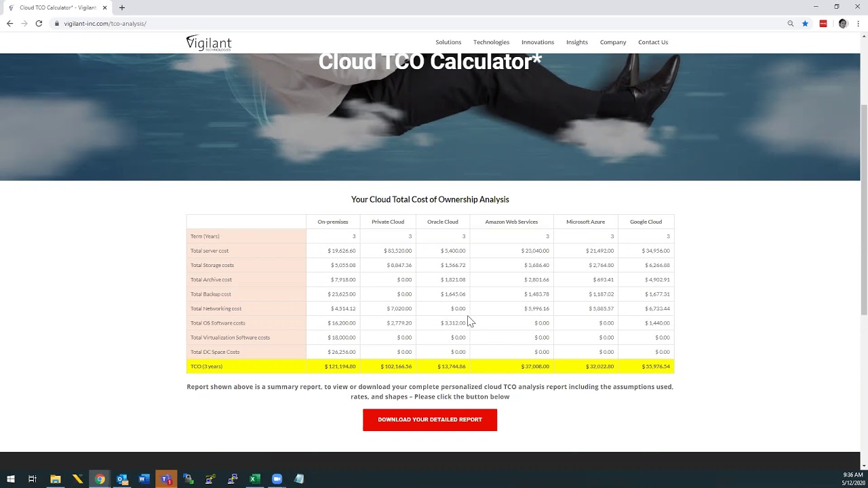Click the page heading Your Cloud Total Cost of Ownership Analysis

click(x=430, y=199)
